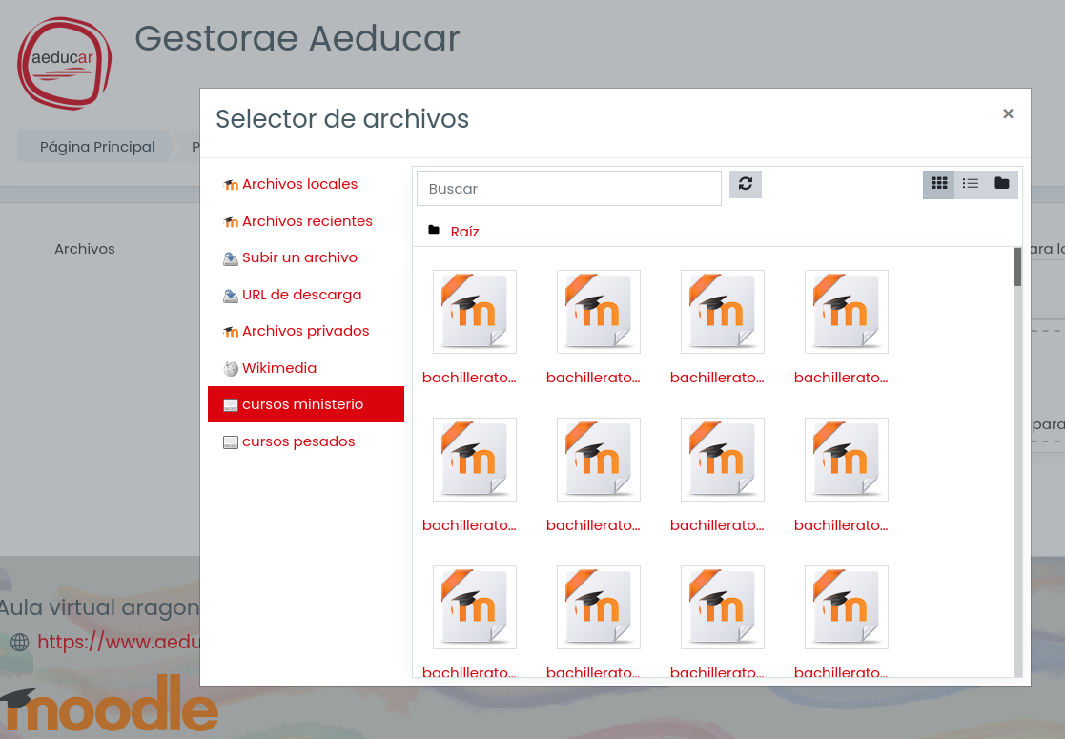Select the Wikimedia repository
This screenshot has height=739, width=1065.
278,368
